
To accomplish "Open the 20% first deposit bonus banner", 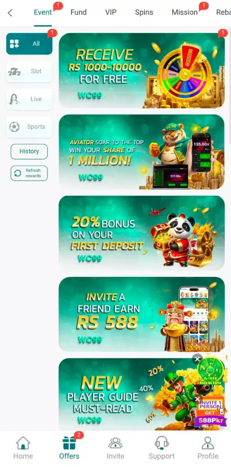I will pos(142,233).
